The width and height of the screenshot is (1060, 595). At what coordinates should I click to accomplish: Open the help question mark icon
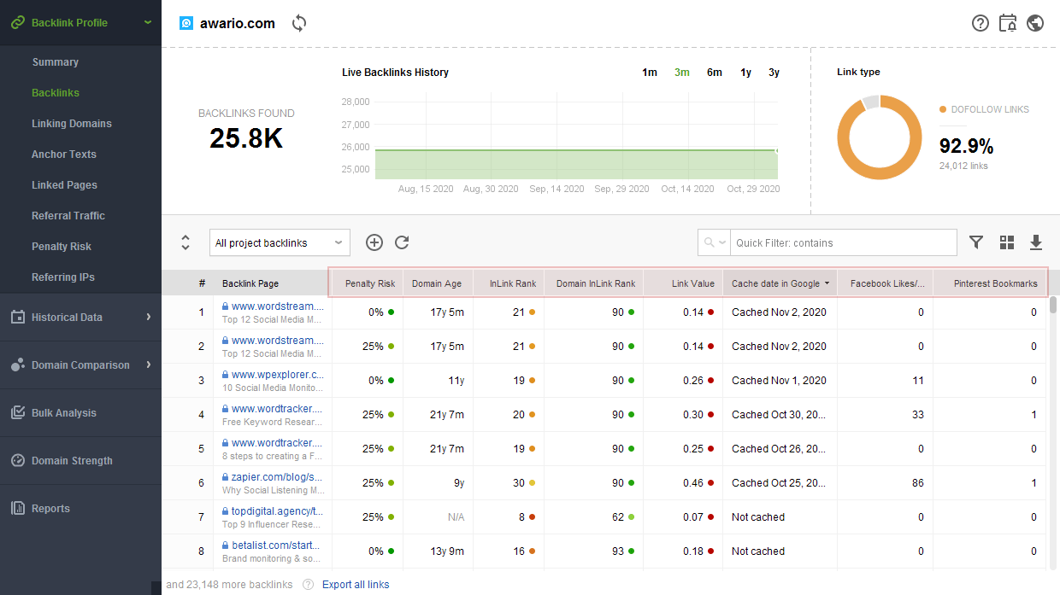coord(980,23)
